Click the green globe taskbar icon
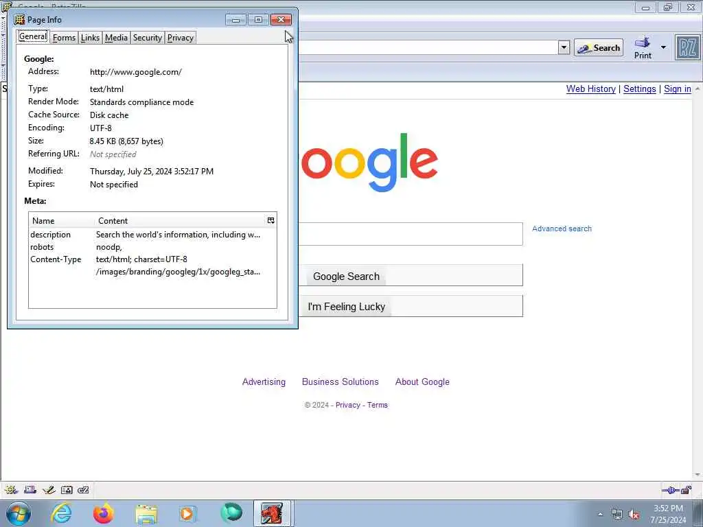The height and width of the screenshot is (527, 703). coord(231,513)
